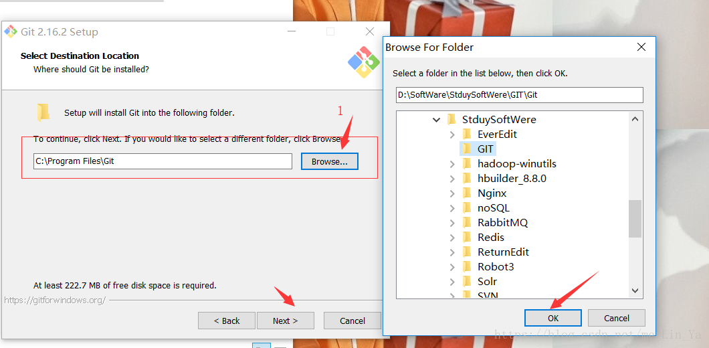Expand the ReturnEdit folder node
This screenshot has width=709, height=348.
click(452, 252)
